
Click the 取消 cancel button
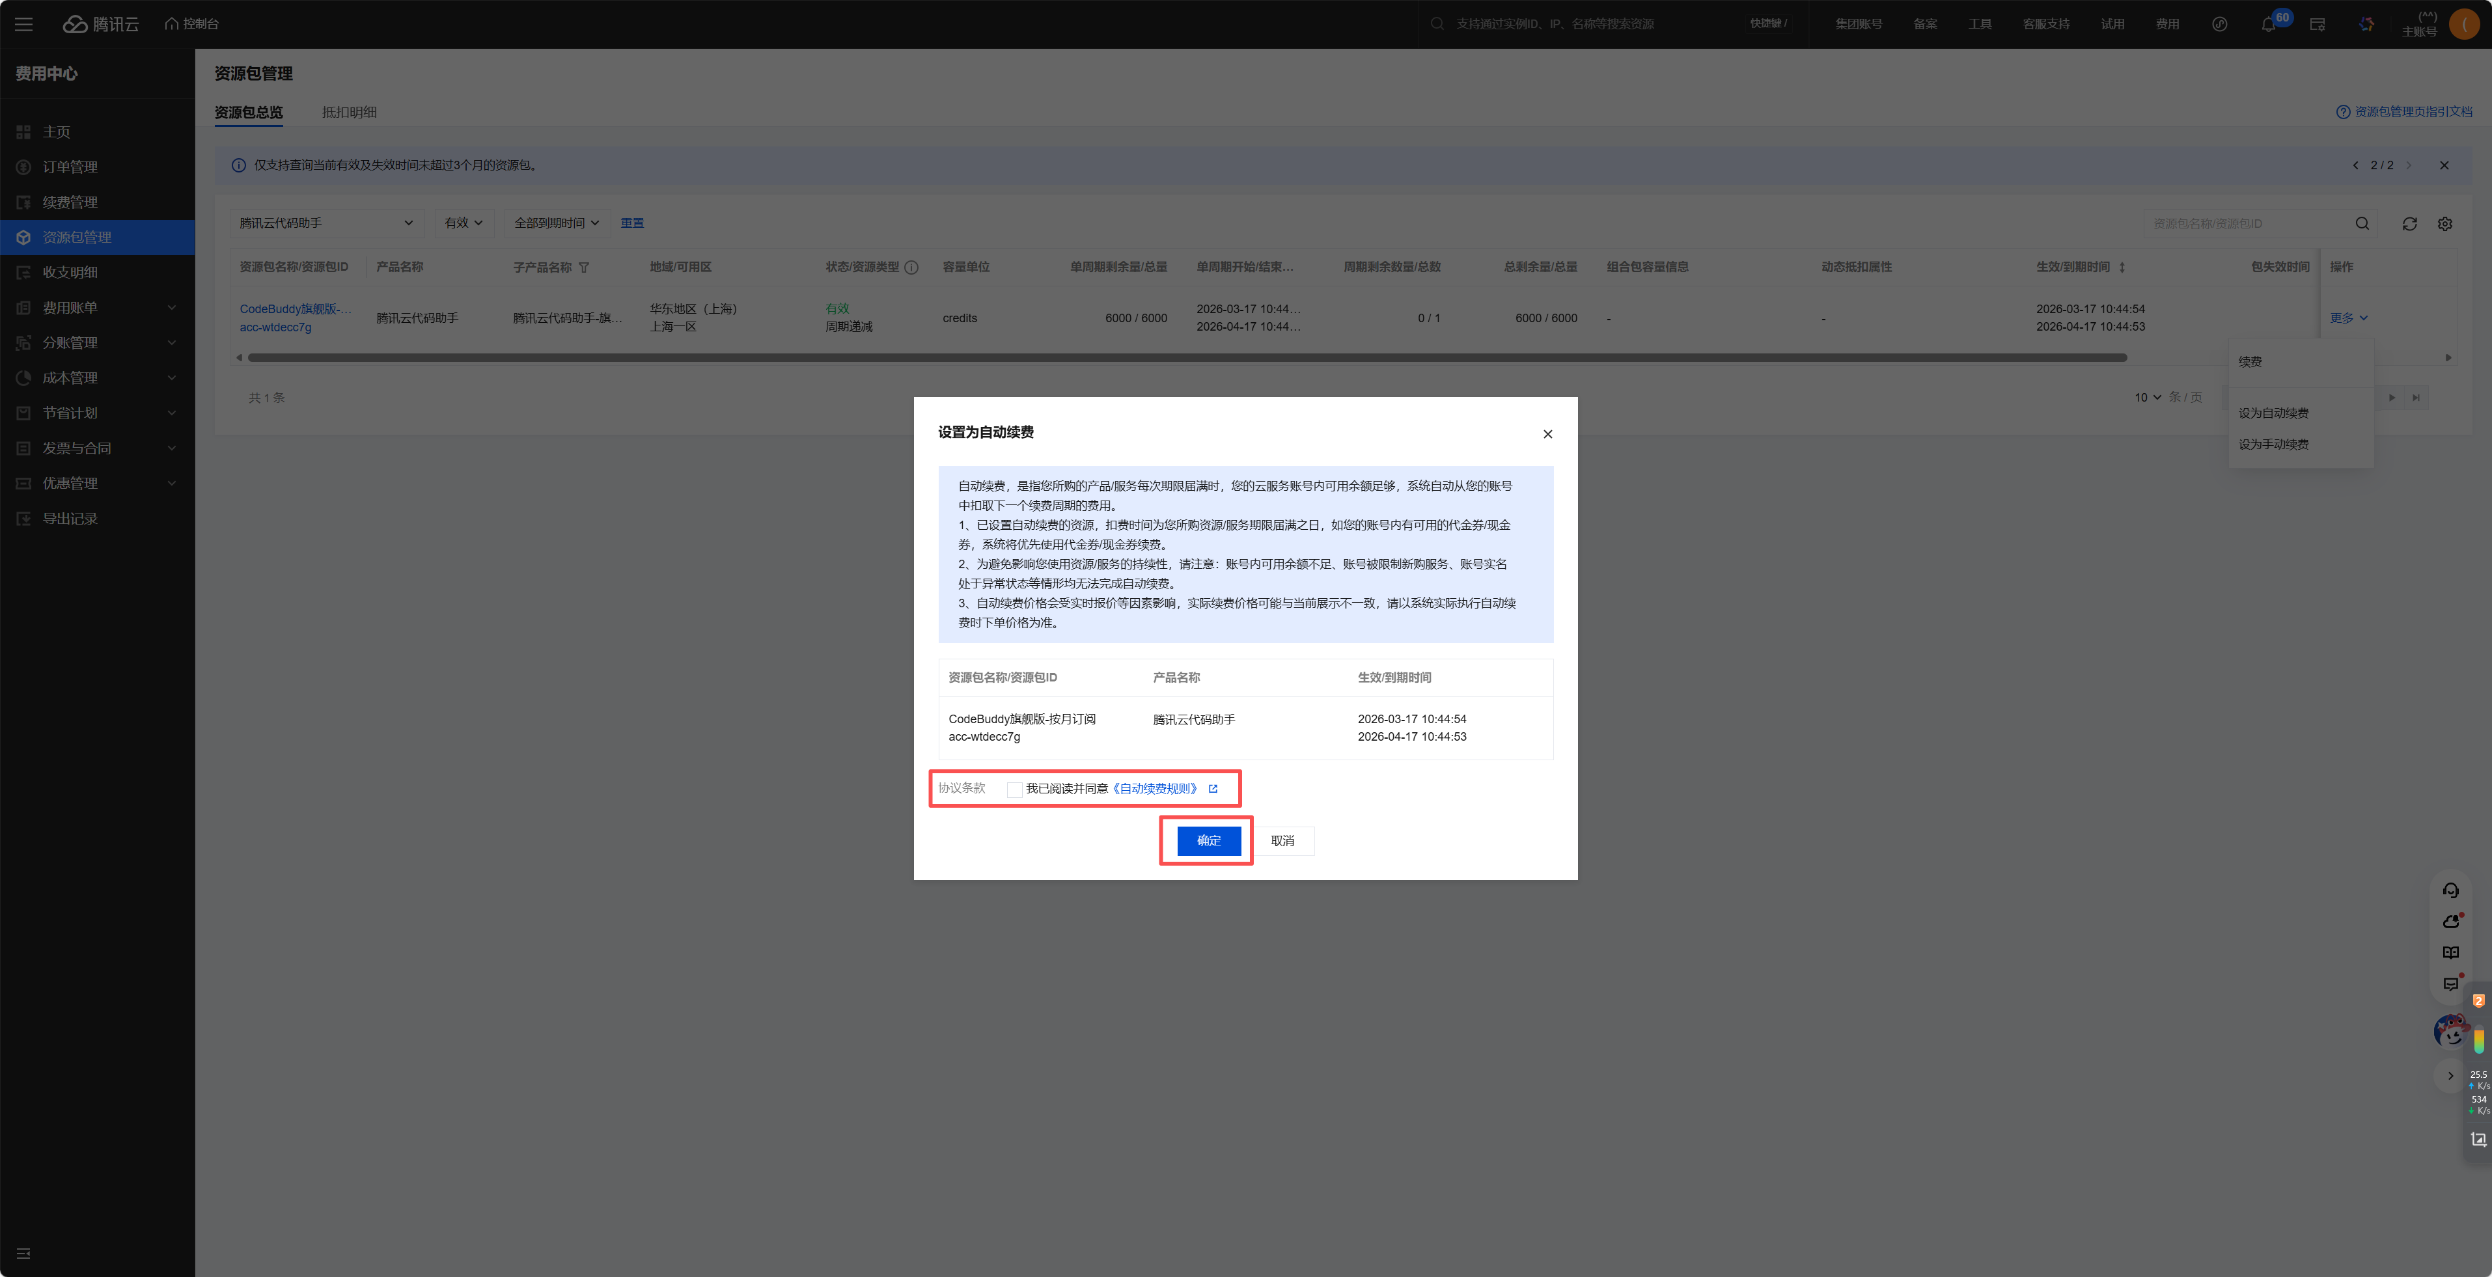1282,841
